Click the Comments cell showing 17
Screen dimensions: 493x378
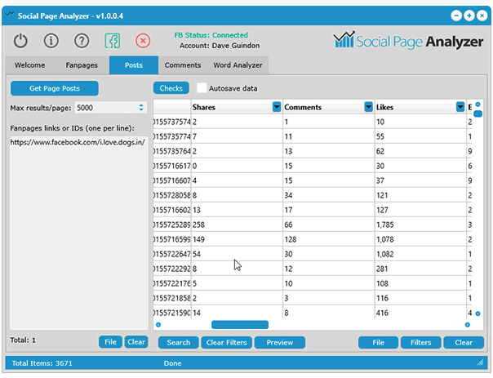click(329, 210)
